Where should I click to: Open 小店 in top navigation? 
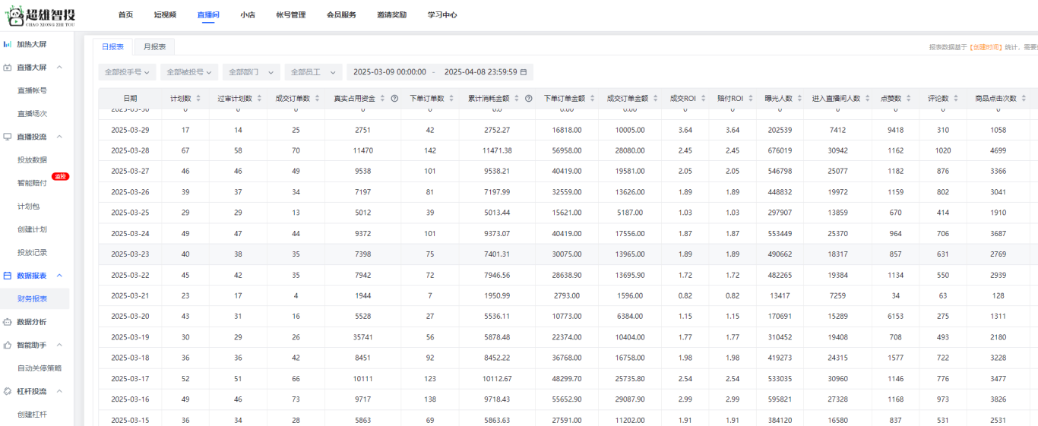point(248,14)
